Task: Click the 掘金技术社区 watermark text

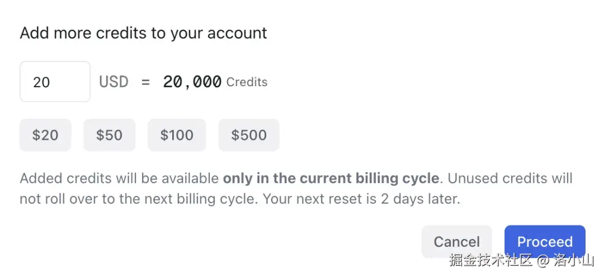Action: (490, 260)
